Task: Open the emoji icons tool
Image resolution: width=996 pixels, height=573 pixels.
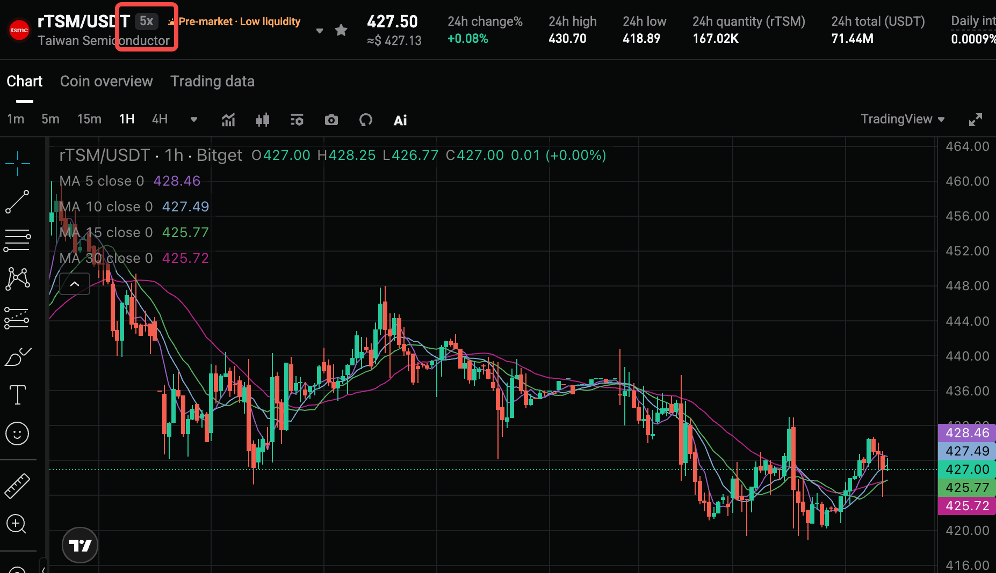Action: coord(17,434)
